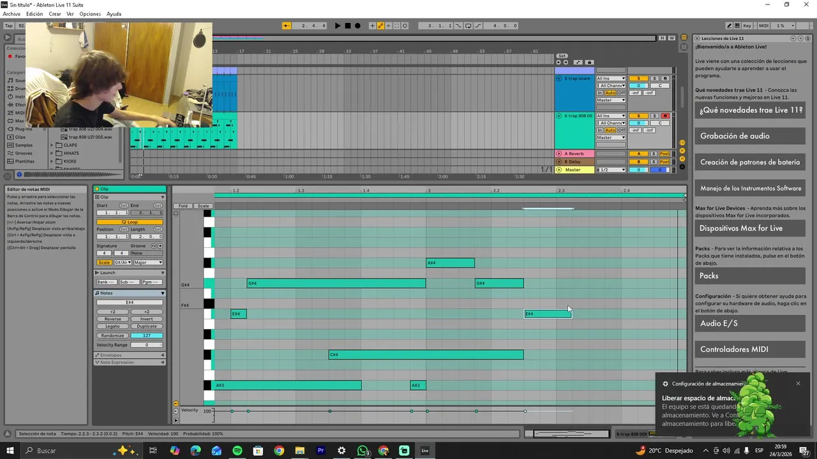This screenshot has width=817, height=459.
Task: Set track 5 monitor to Off
Action: click(622, 93)
